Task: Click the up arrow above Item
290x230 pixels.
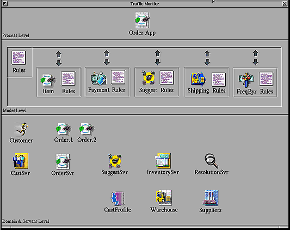Action: pyautogui.click(x=59, y=55)
